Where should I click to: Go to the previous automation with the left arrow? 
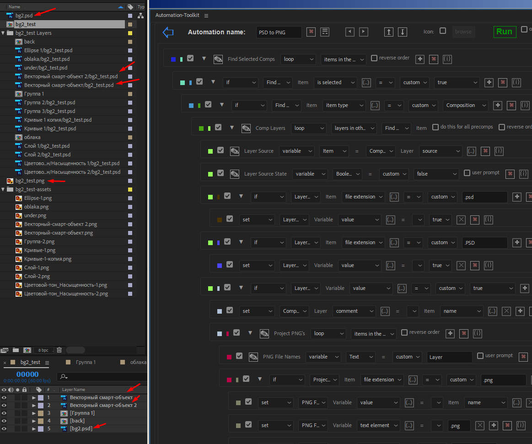[350, 32]
